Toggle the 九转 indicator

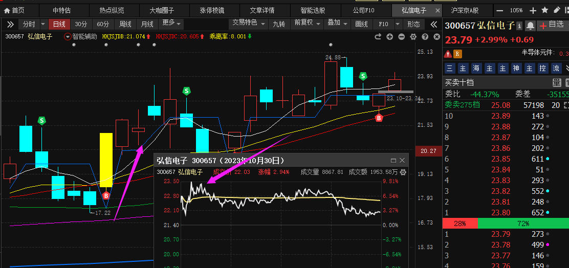279,25
